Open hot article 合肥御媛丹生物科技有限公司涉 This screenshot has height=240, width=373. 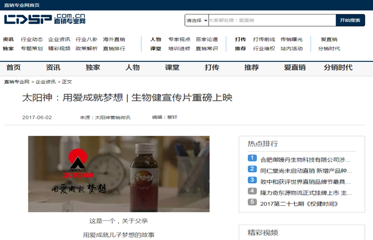click(305, 160)
